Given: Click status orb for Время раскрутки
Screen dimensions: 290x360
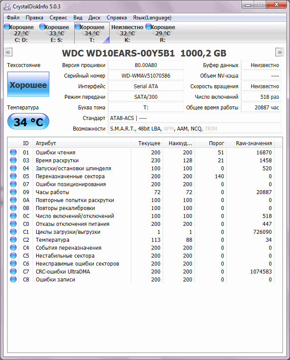Looking at the screenshot, I should 13,160.
